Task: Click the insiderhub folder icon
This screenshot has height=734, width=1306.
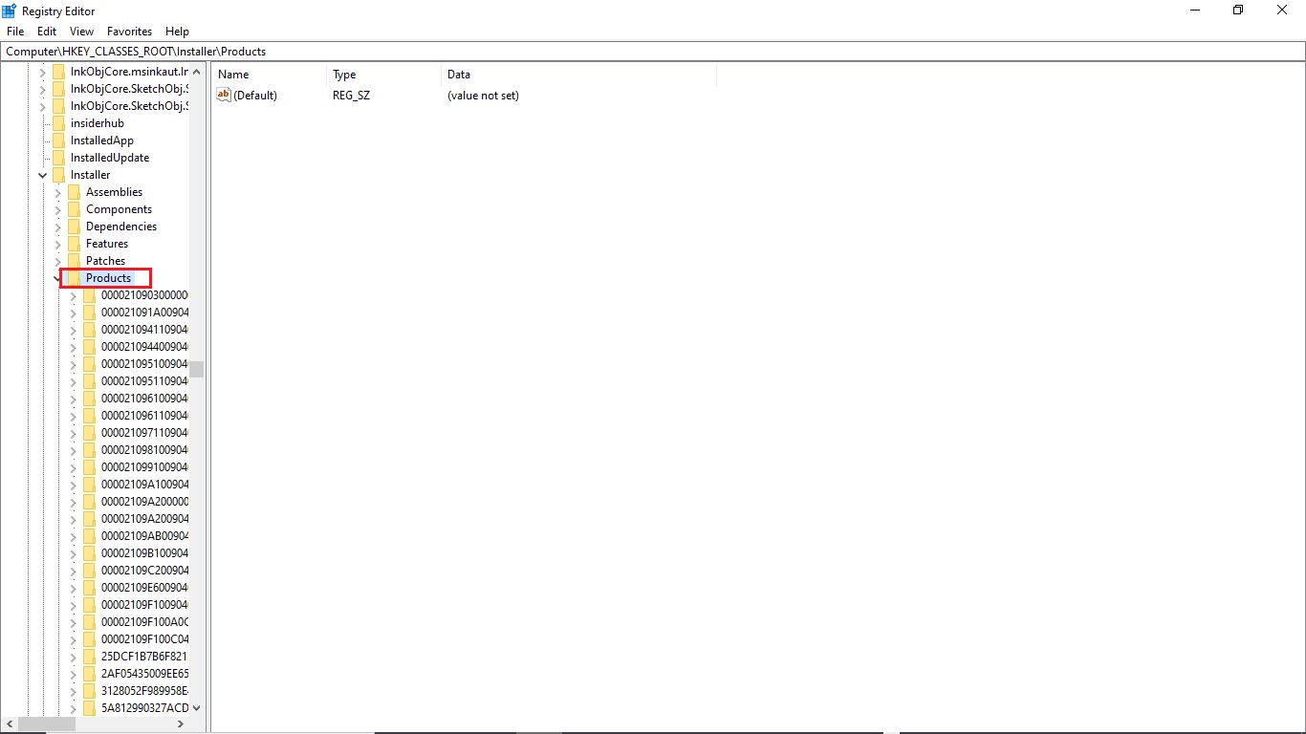Action: (59, 123)
